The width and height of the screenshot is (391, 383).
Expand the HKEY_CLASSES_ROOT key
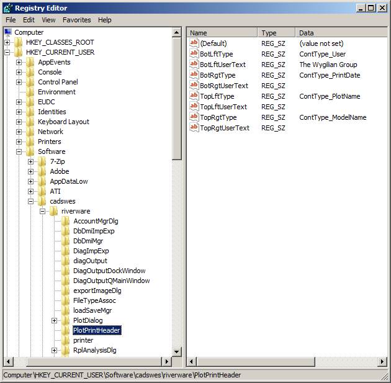coord(7,42)
